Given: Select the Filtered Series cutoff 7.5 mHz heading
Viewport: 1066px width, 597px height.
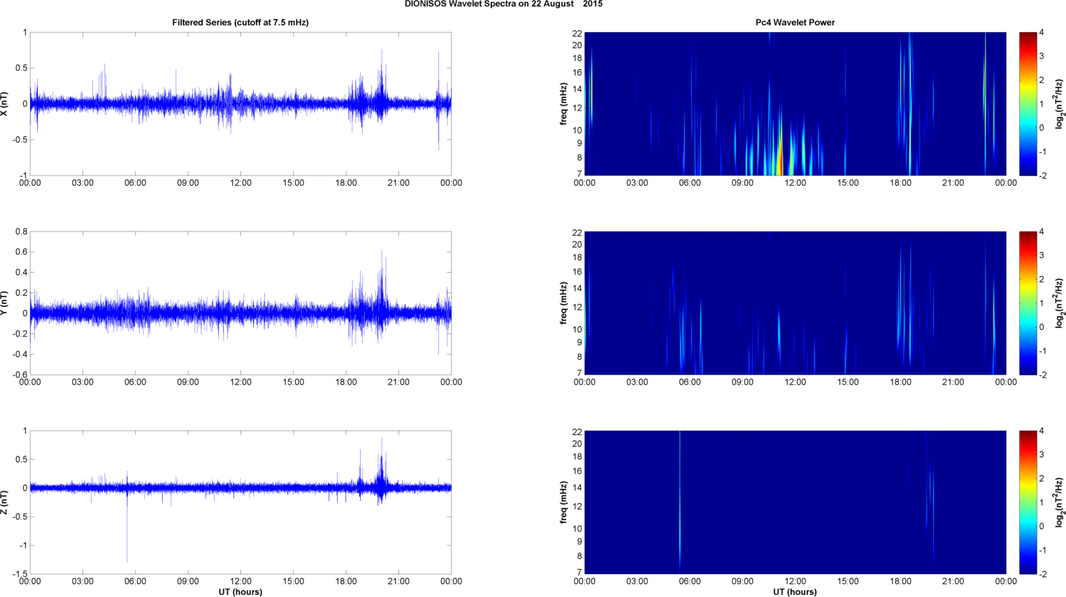Looking at the screenshot, I should tap(240, 22).
